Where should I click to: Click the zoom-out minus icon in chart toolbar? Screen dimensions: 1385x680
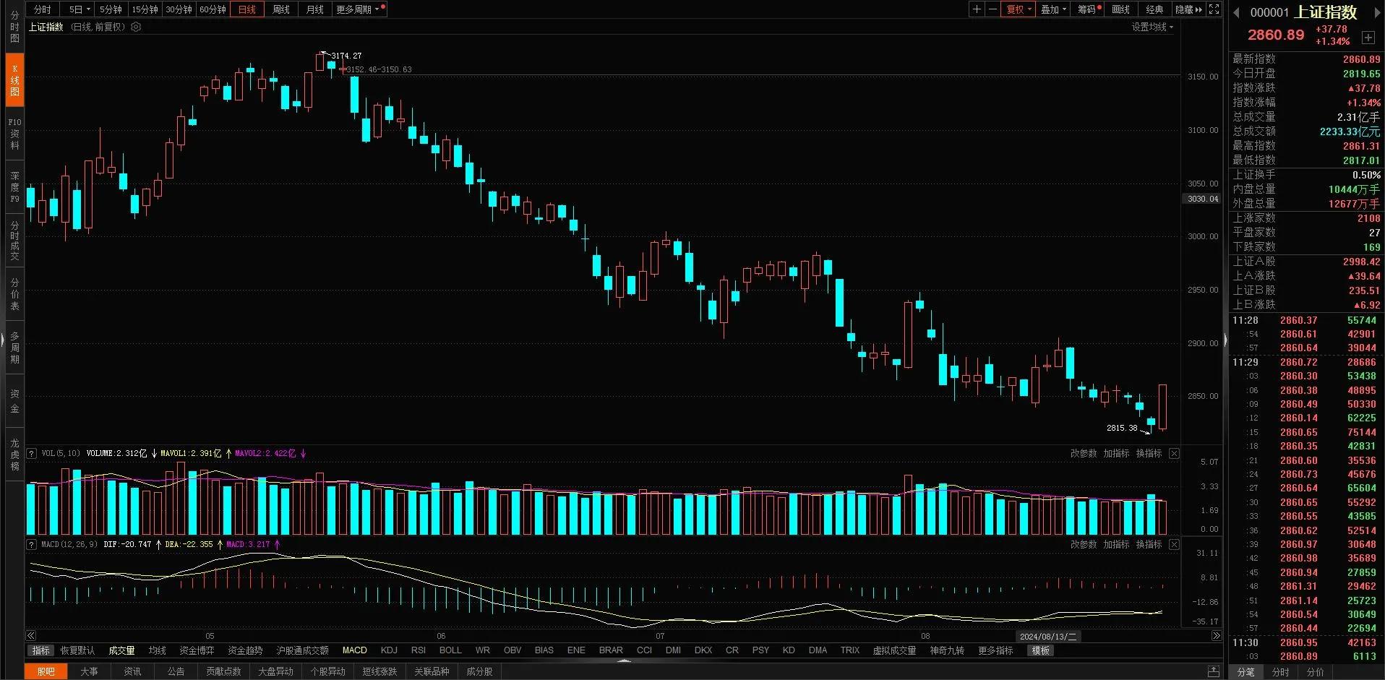coord(992,9)
